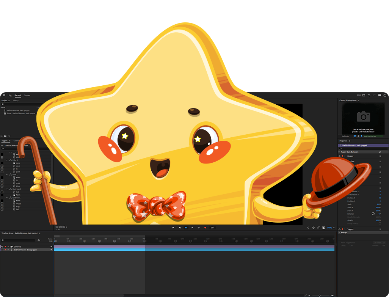Open the scene zoom percentage dropdown
389x297 pixels.
(331, 228)
